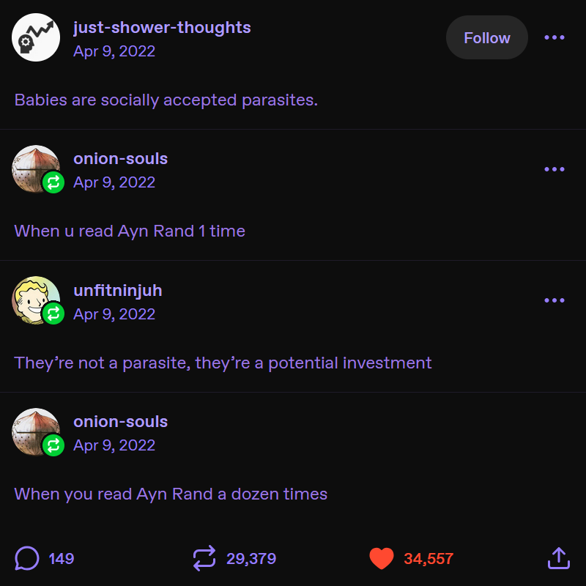
Task: Open three-dot menu on unfitninjuh's reblog
Action: tap(555, 300)
